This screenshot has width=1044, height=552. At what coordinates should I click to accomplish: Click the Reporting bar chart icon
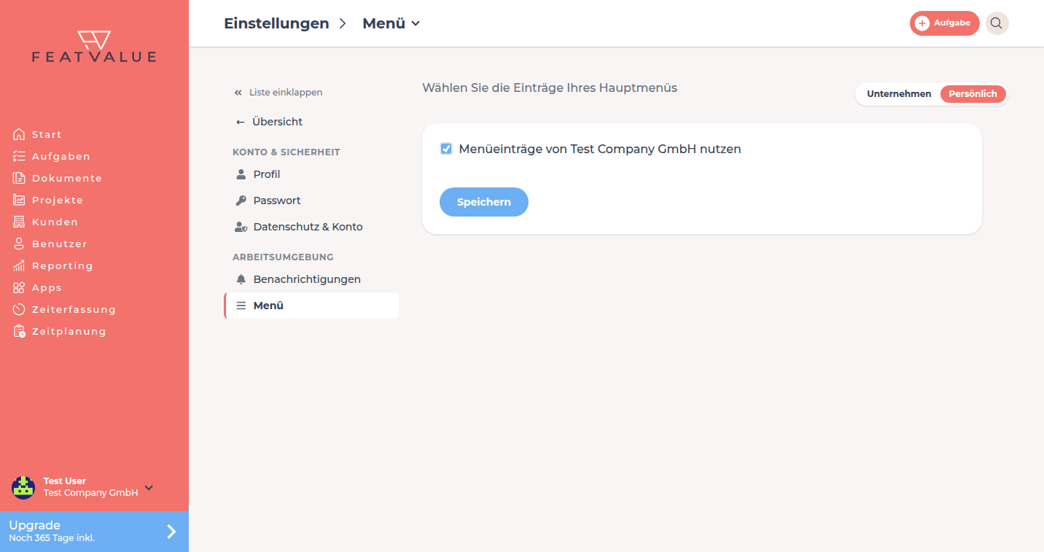(x=19, y=265)
